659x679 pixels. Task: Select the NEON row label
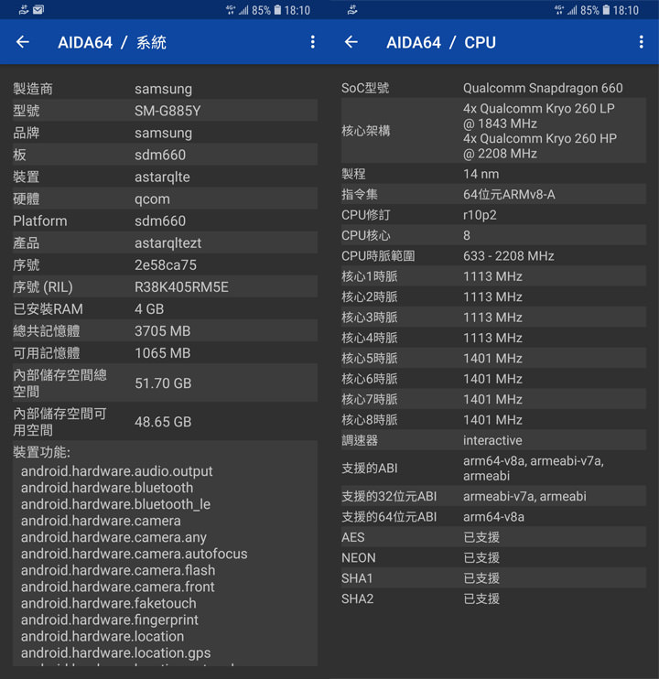[359, 558]
